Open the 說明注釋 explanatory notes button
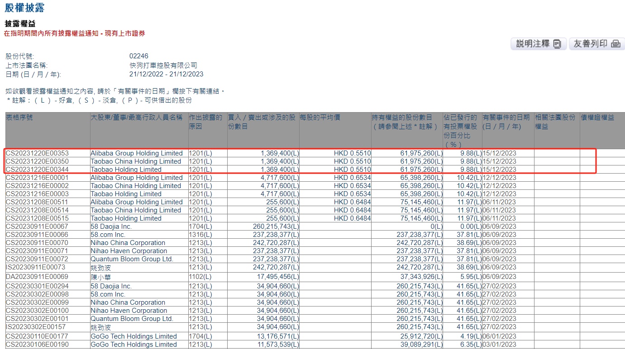This screenshot has height=349, width=625. [539, 44]
